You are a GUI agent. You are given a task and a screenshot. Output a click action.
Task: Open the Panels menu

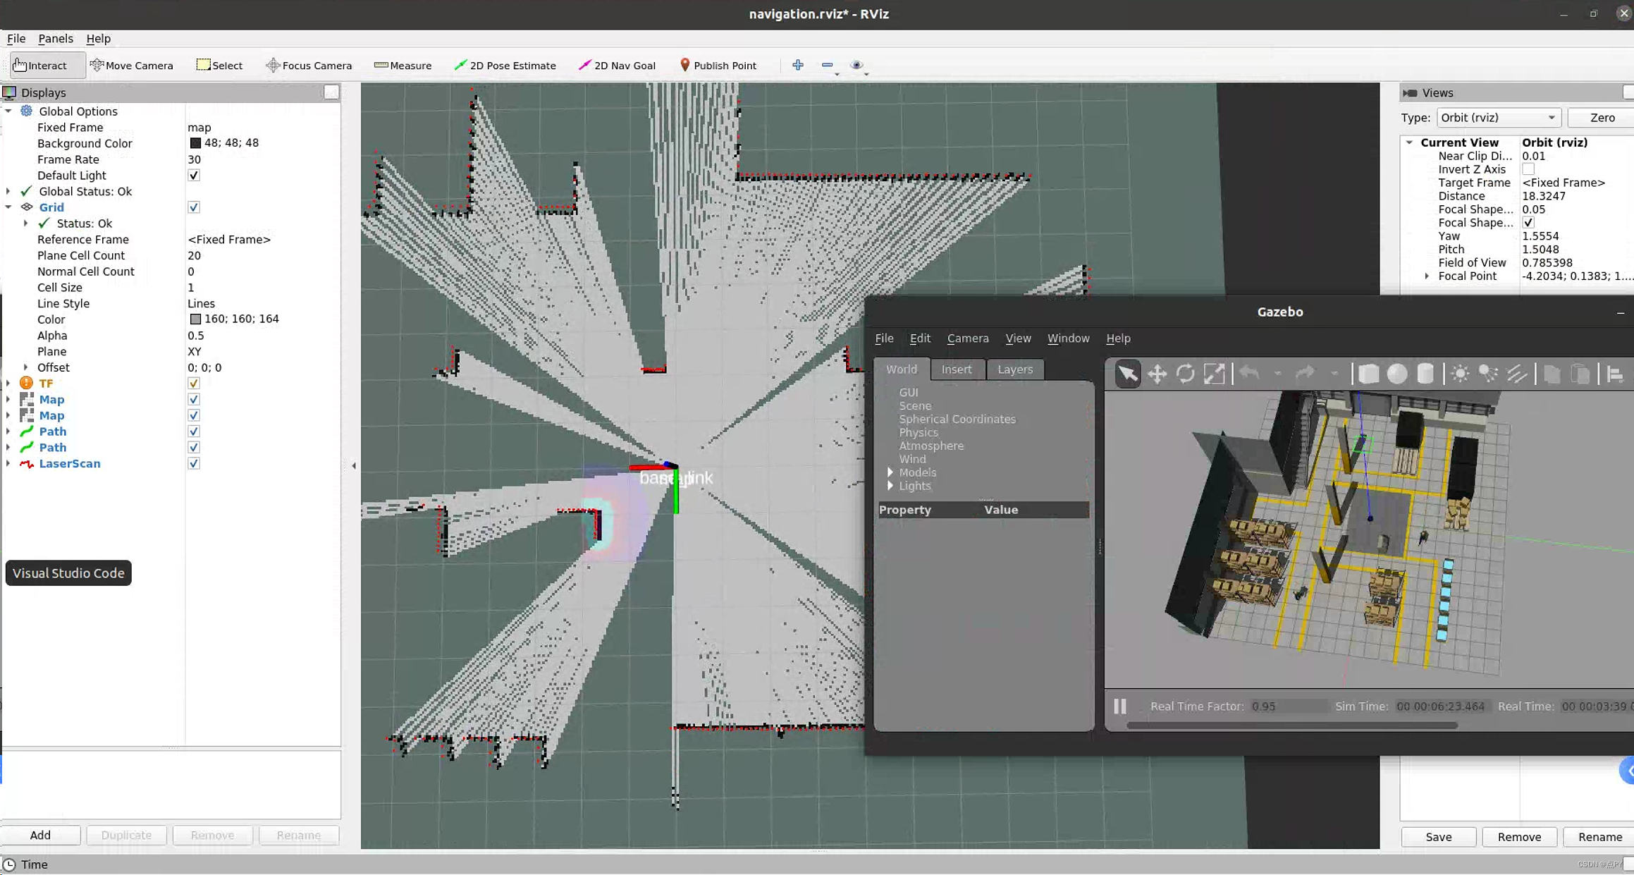55,39
